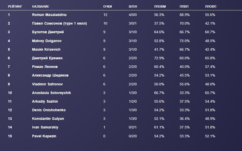Open player Roman Masaladzhiu
Screen dimensions: 242x151
pyautogui.click(x=49, y=15)
